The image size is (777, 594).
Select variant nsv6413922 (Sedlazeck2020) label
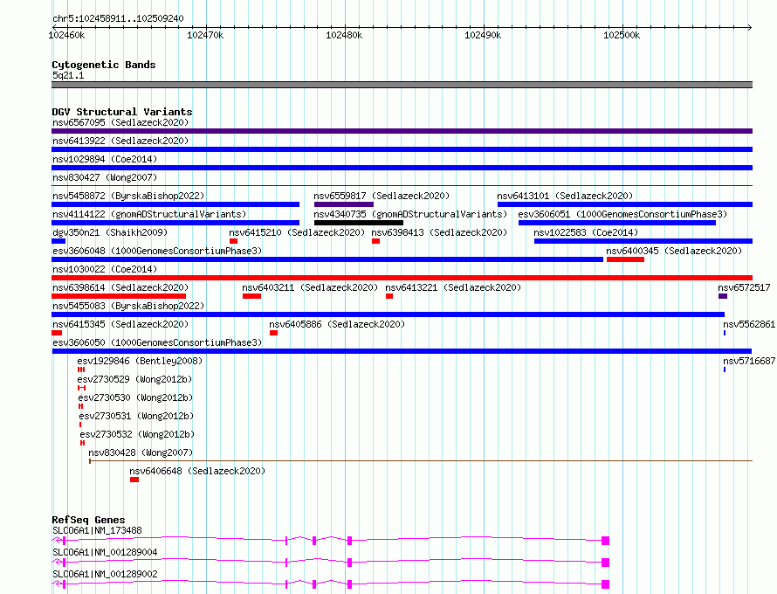(120, 141)
